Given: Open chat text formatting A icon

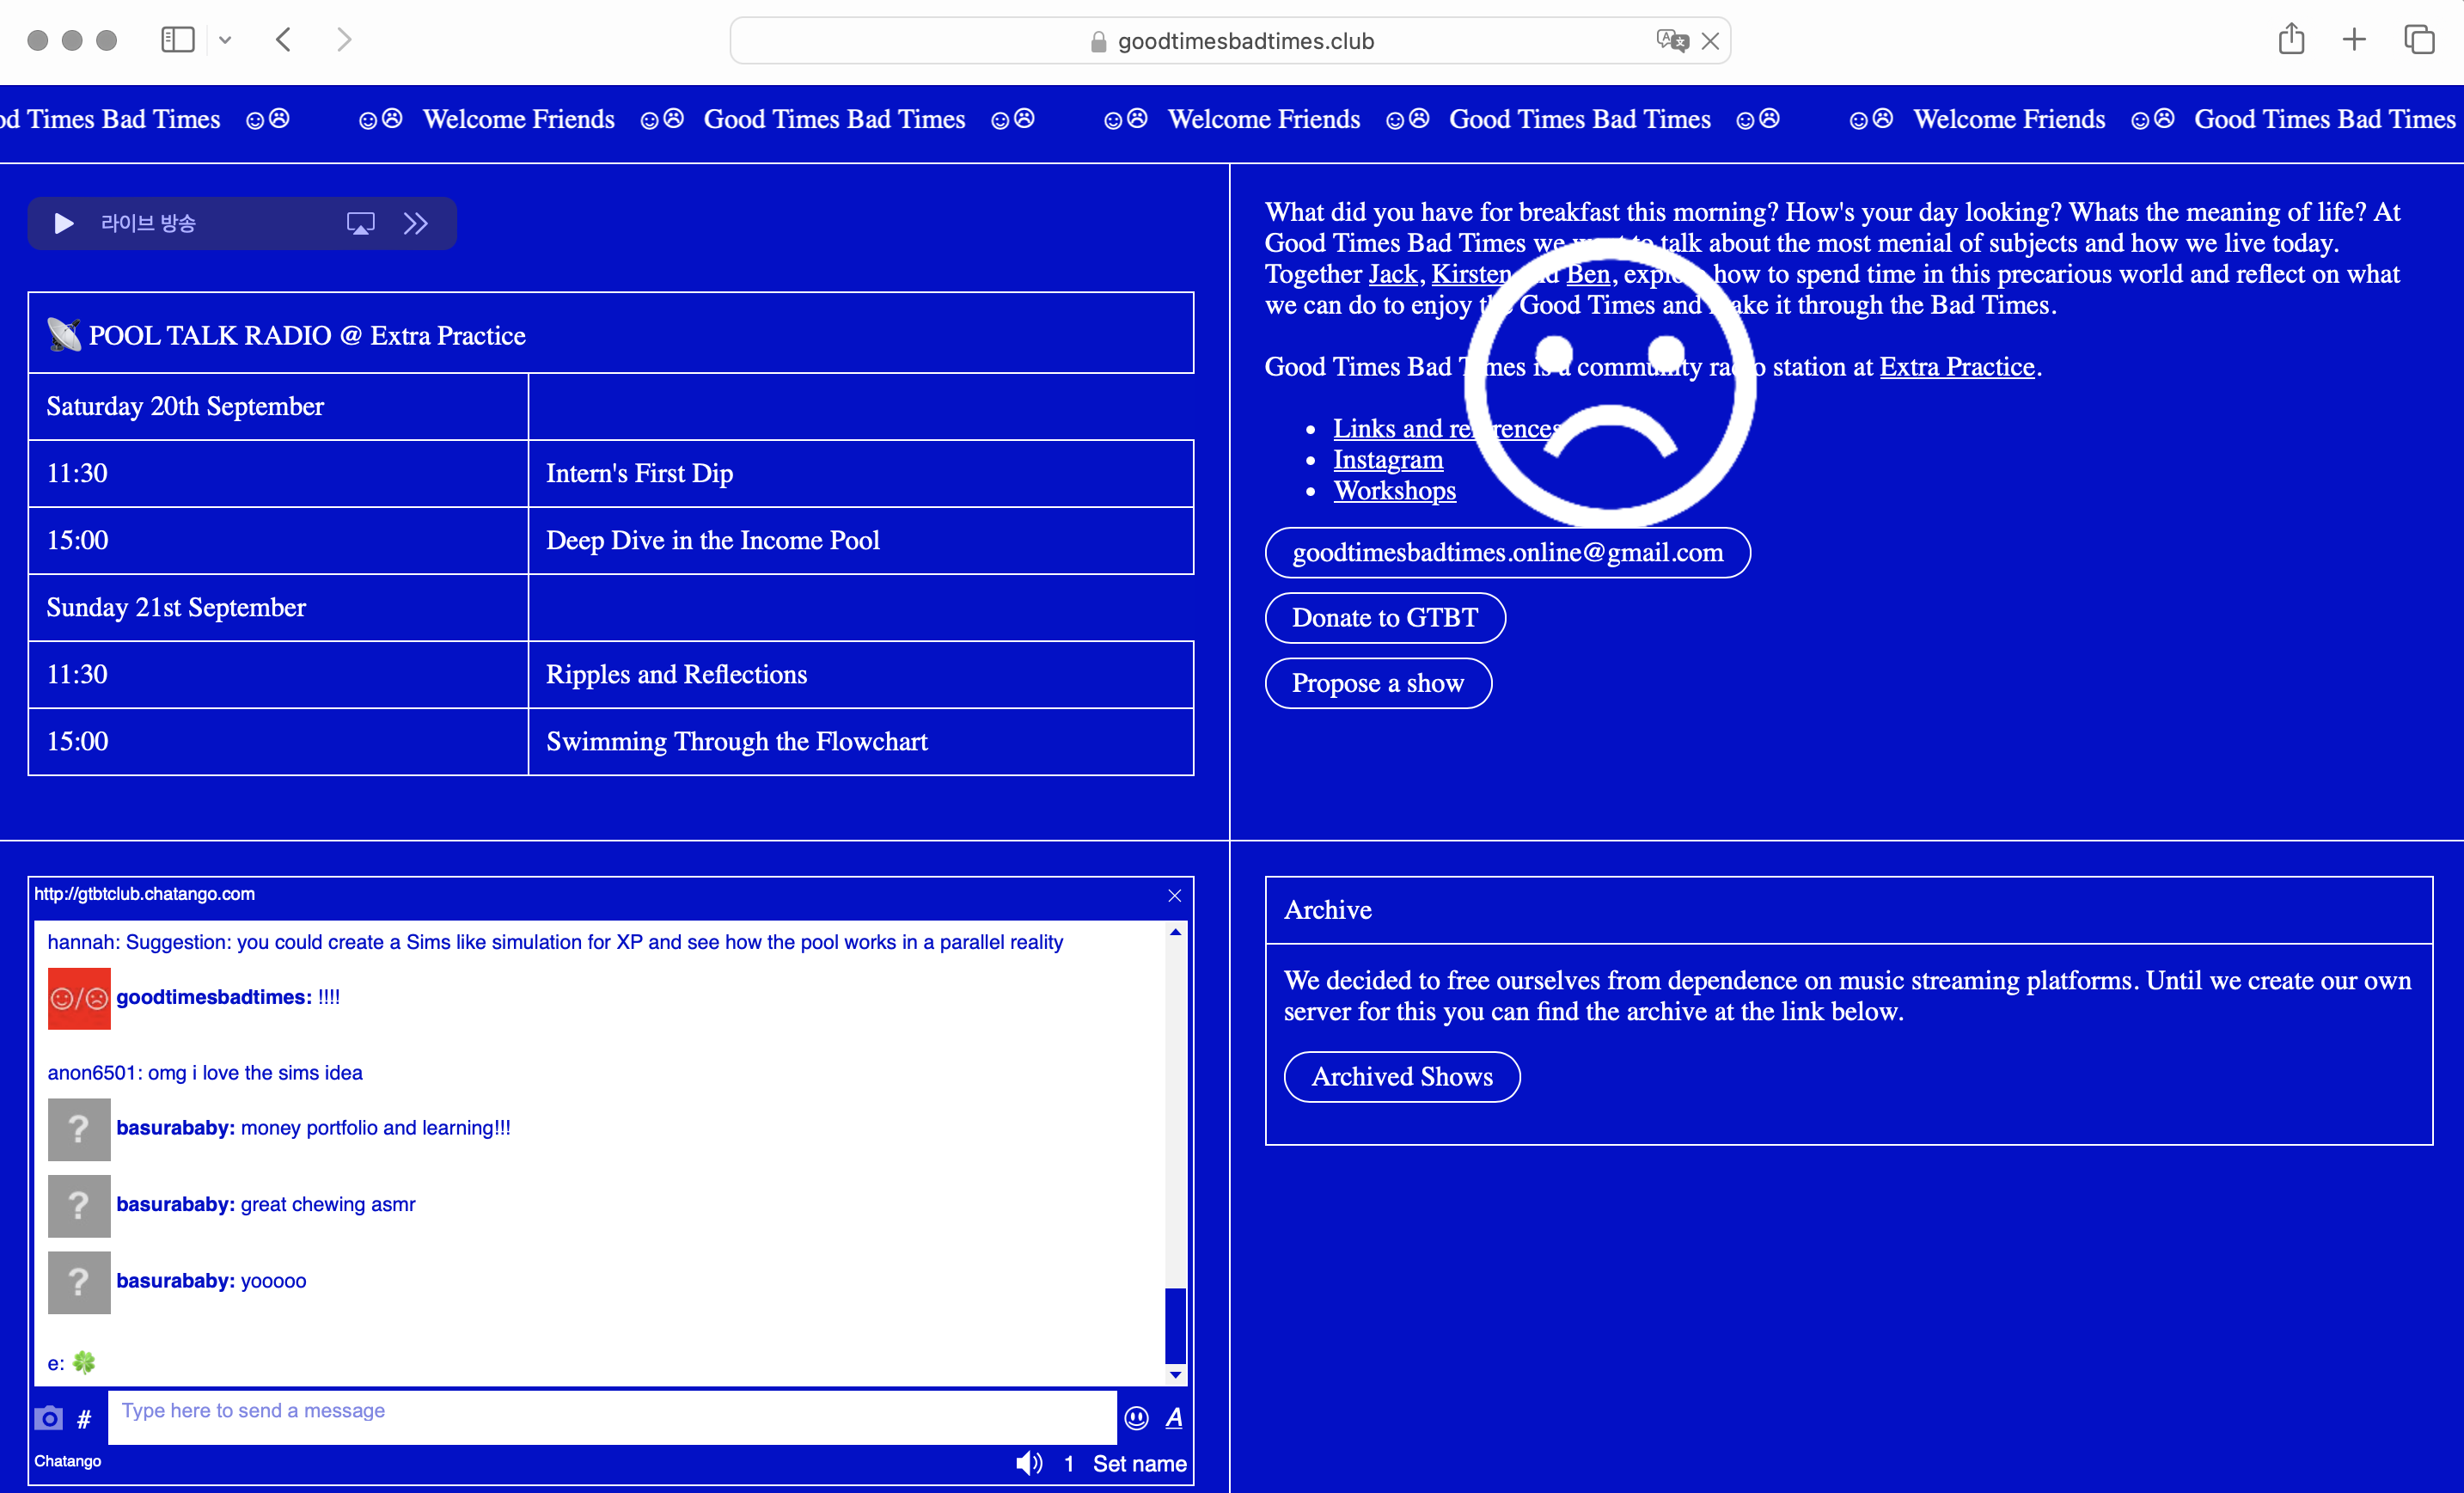Looking at the screenshot, I should [1174, 1417].
